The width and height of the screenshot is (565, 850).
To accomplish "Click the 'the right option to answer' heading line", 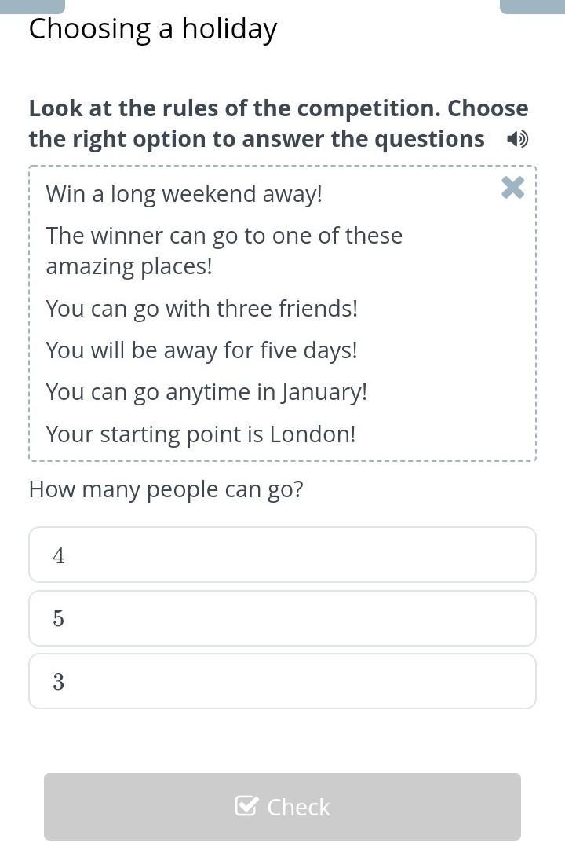I will [257, 139].
